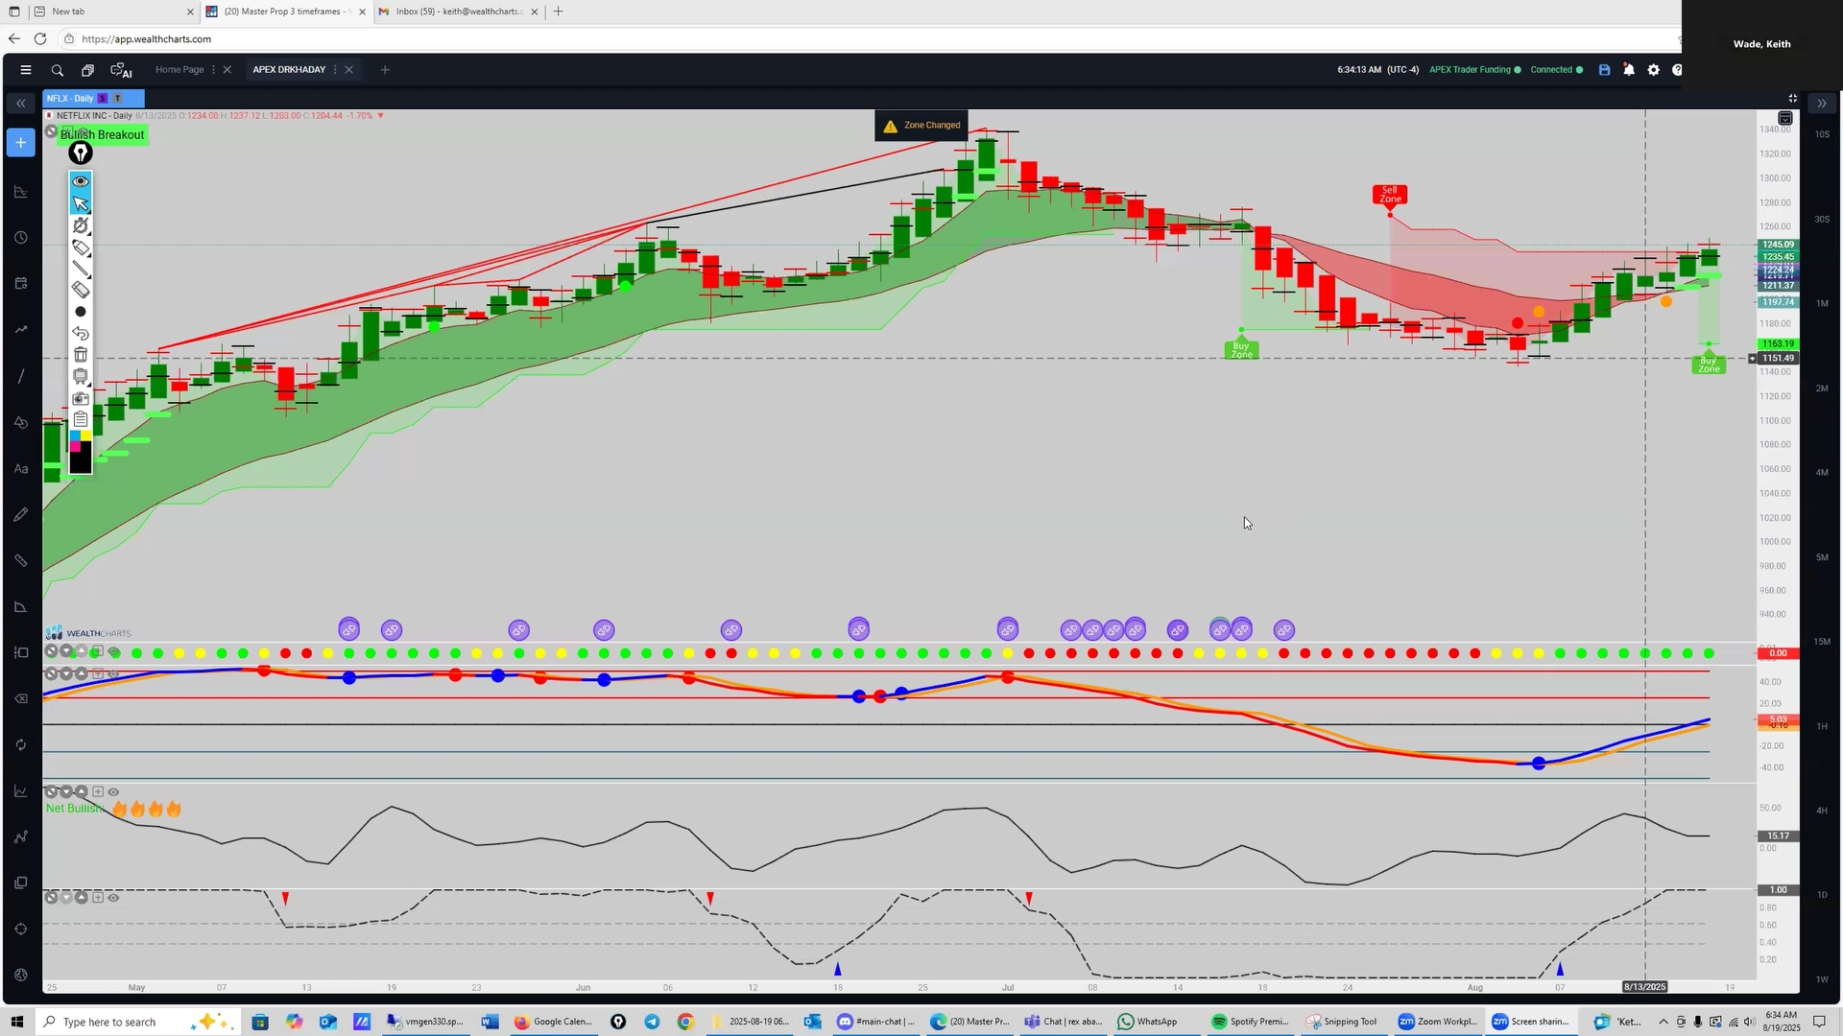This screenshot has width=1843, height=1036.
Task: Open notifications bell icon
Action: pos(1629,70)
